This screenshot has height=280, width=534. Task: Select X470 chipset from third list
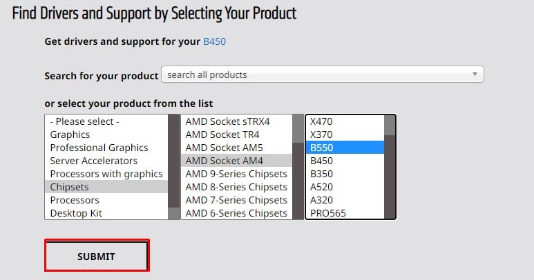tap(322, 121)
